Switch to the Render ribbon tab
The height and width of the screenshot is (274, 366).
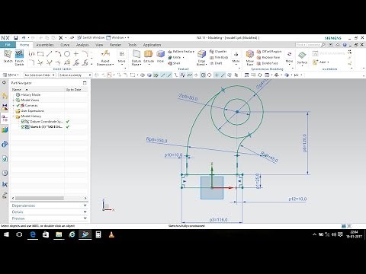pos(115,45)
